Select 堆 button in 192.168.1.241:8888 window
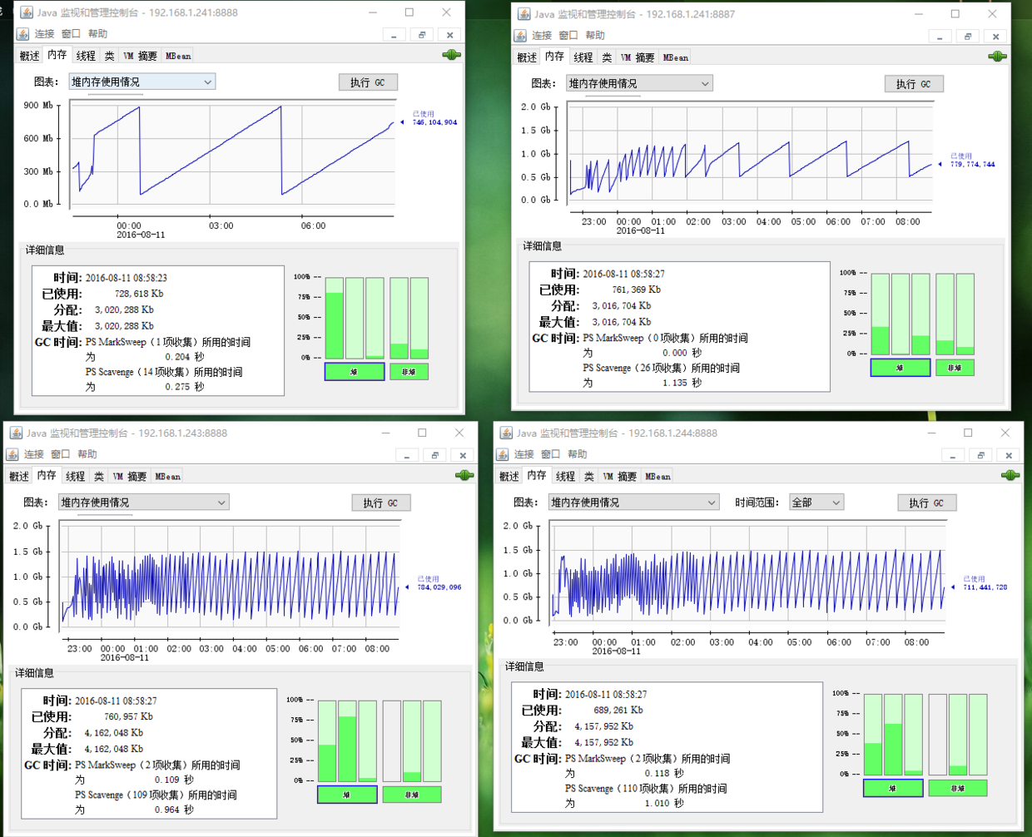1032x837 pixels. coord(355,372)
